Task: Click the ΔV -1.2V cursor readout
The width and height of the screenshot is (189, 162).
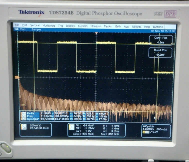Action: (84, 131)
